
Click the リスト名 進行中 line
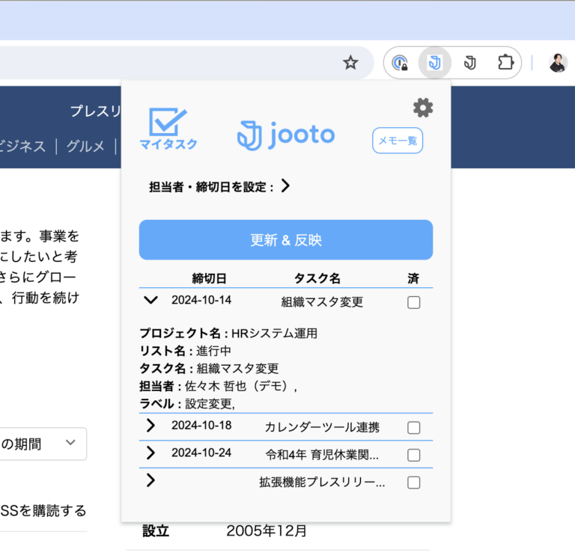pos(185,351)
